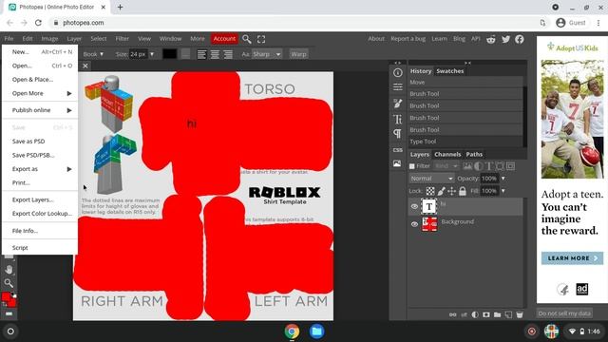Align text left
The image size is (608, 342).
click(x=201, y=54)
